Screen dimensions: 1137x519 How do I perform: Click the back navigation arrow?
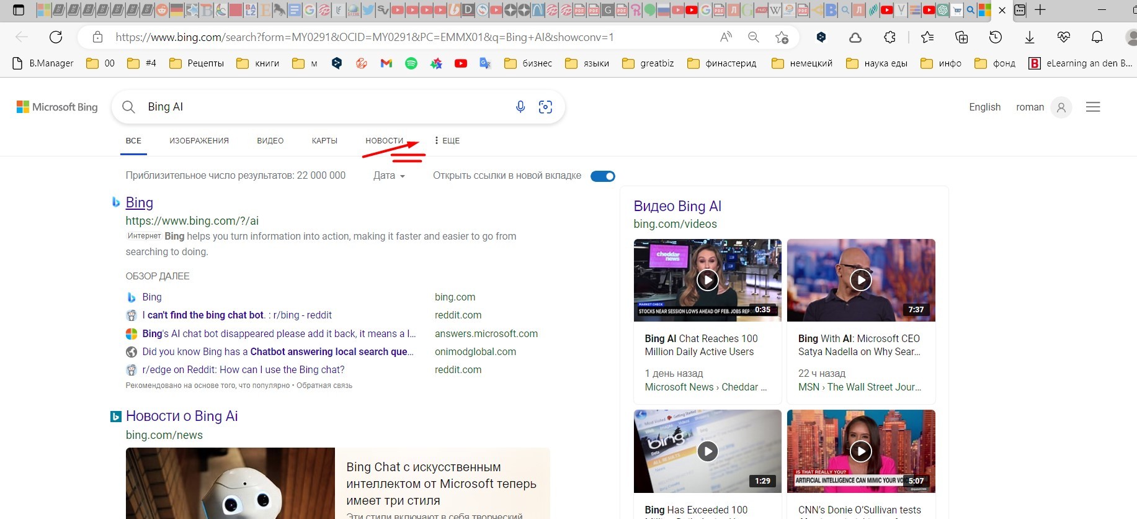[x=22, y=37]
